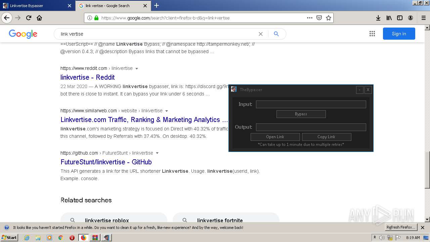Click the TheBypasser Output field
This screenshot has height=242, width=430.
click(x=311, y=127)
